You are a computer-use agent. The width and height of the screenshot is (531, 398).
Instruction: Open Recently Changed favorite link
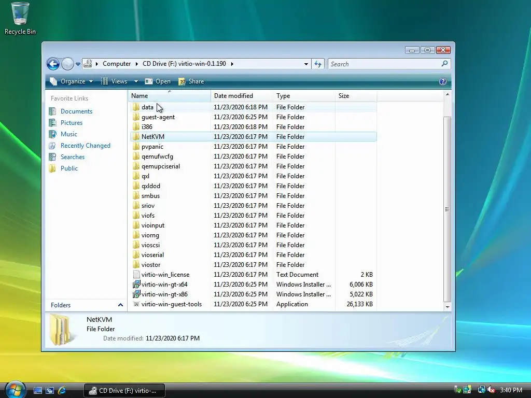[x=86, y=146]
